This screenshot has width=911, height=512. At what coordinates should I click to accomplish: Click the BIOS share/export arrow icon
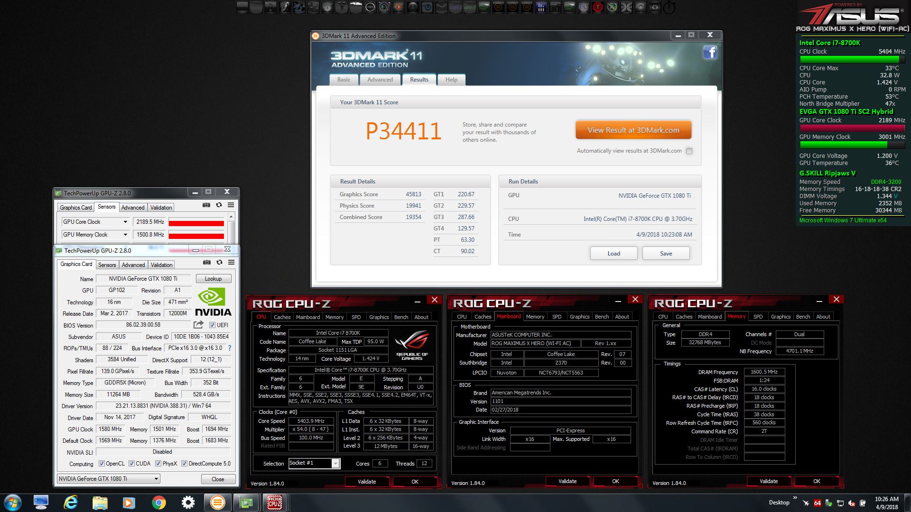pyautogui.click(x=198, y=325)
